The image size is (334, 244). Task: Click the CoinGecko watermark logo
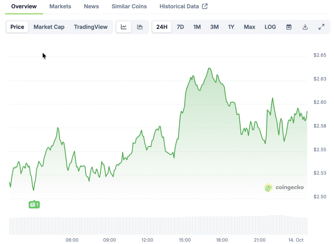[x=284, y=187]
